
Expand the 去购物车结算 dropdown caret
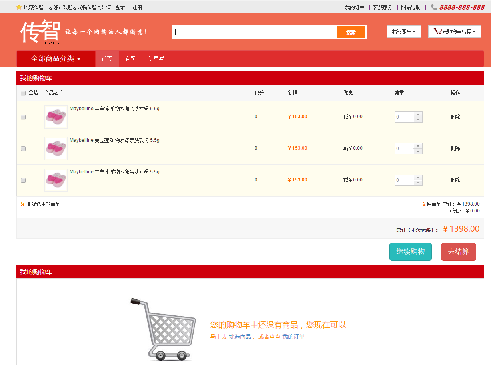click(474, 32)
